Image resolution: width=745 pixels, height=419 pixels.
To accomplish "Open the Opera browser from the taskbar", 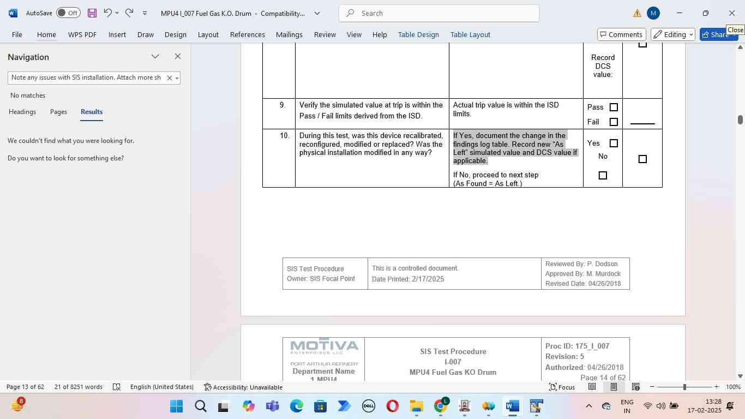I will [392, 406].
